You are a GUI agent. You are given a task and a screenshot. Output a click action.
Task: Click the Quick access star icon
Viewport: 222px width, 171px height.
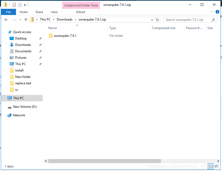tap(10, 32)
